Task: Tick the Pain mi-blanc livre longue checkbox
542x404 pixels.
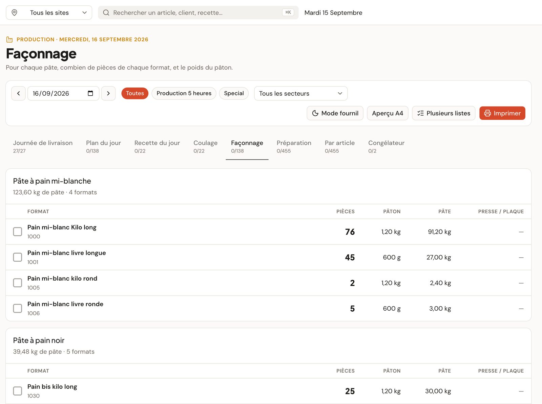Action: [x=18, y=257]
